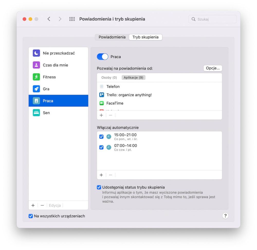Click the Edycja button
The image size is (257, 250).
55,205
